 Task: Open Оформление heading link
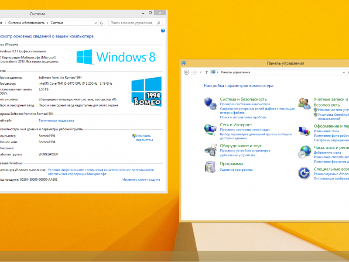coord(331,126)
